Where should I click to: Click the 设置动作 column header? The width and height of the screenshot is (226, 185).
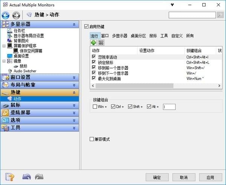(x=161, y=51)
